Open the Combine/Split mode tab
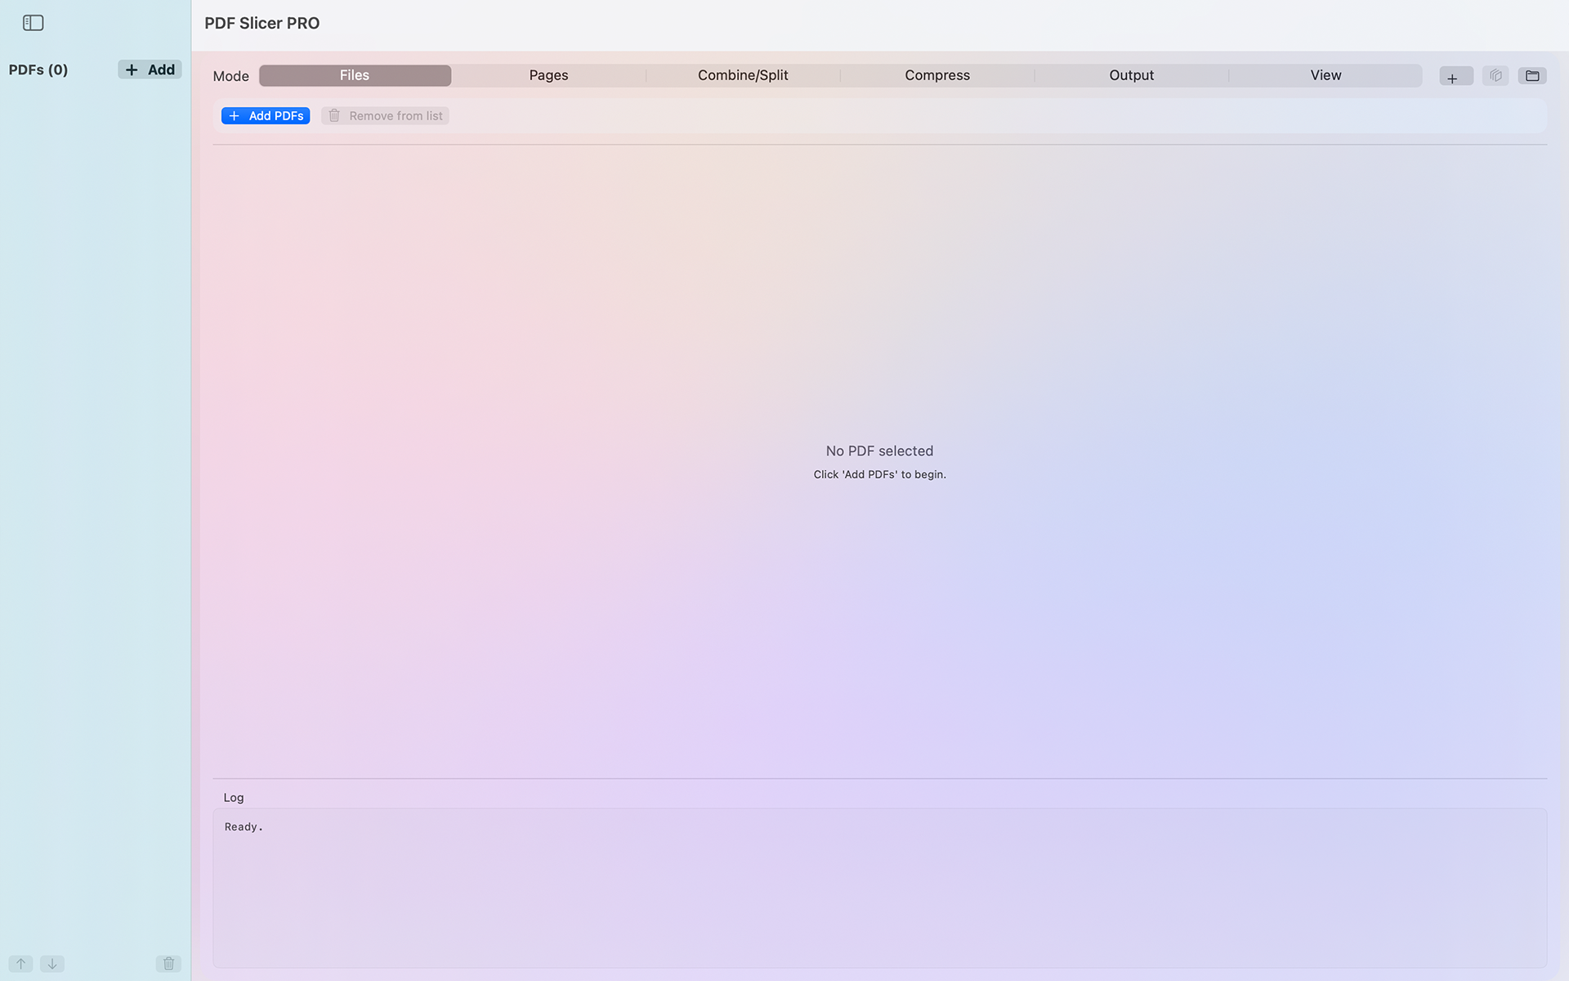The height and width of the screenshot is (981, 1569). tap(743, 75)
